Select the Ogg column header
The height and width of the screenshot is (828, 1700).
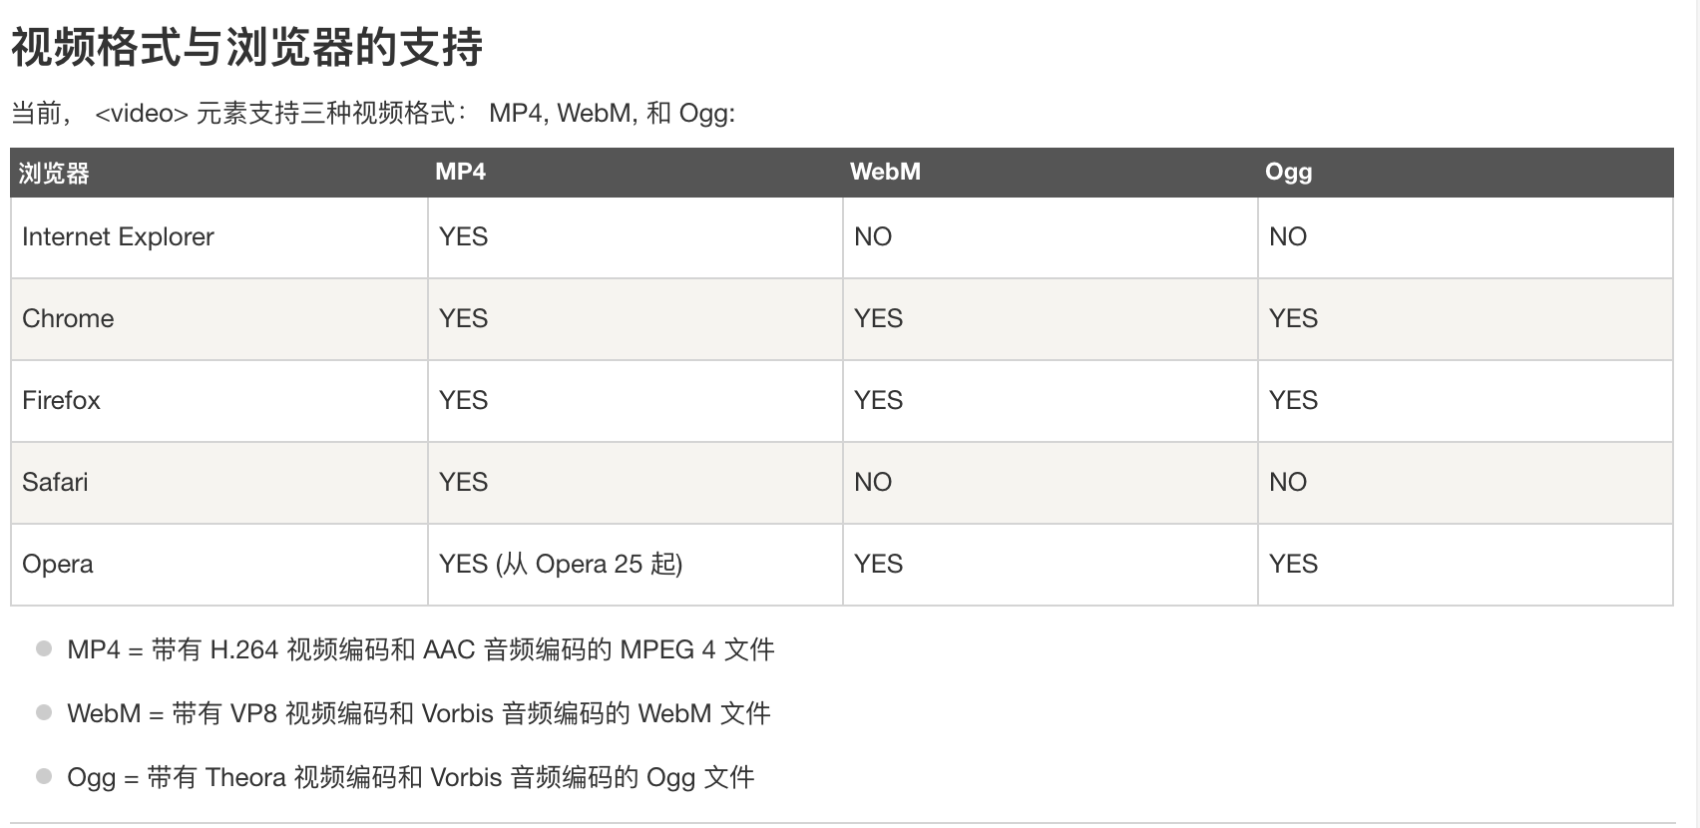pyautogui.click(x=1288, y=172)
